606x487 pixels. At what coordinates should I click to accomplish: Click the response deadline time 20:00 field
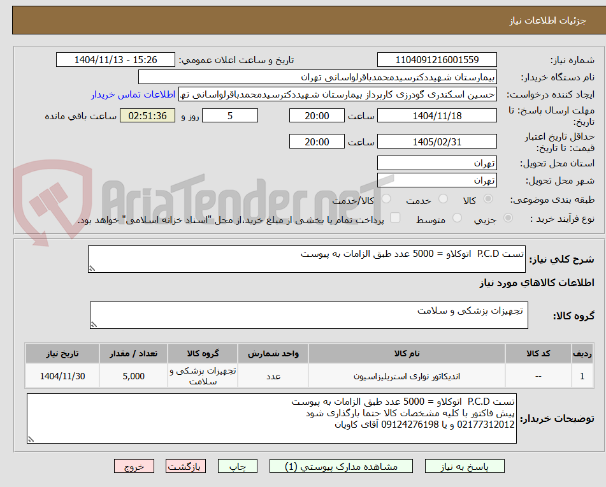coord(317,115)
